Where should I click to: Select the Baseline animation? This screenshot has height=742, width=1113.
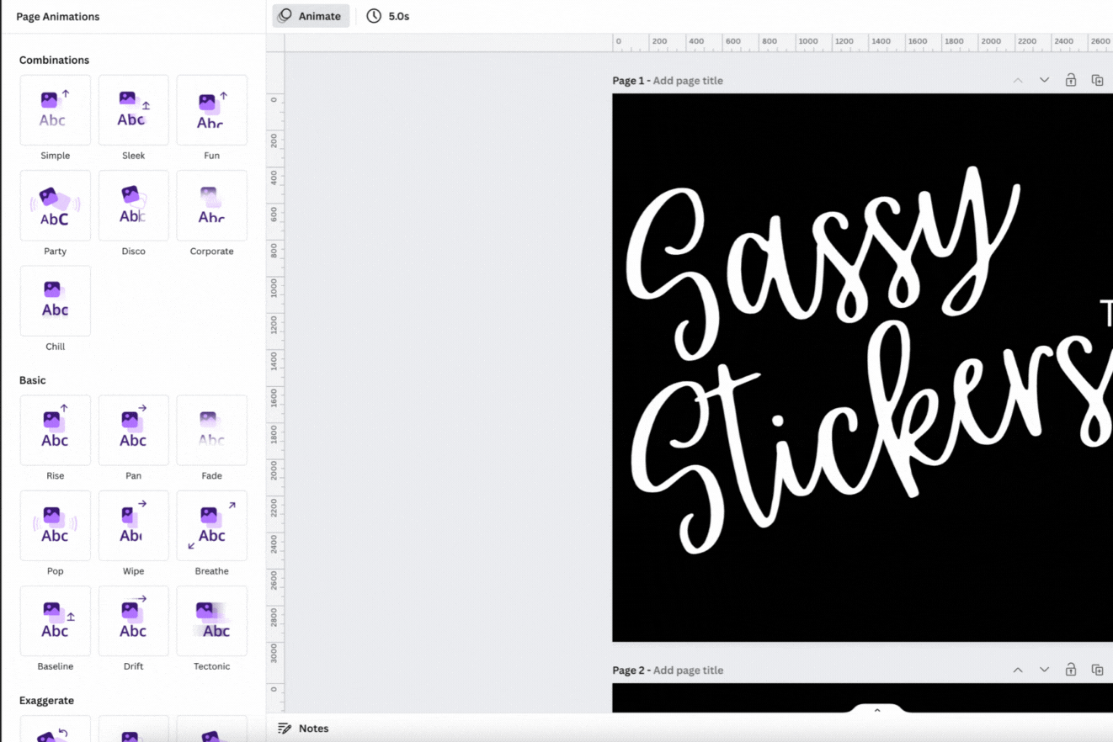point(55,621)
